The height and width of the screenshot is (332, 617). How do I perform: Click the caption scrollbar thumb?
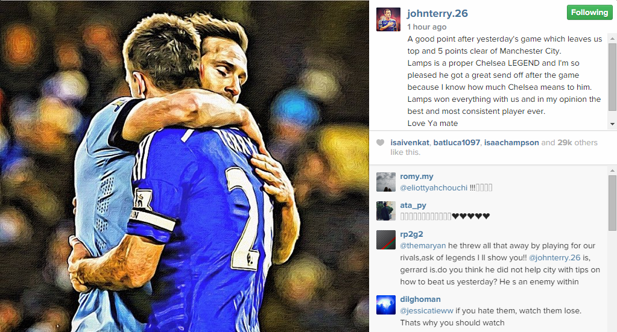click(x=612, y=77)
